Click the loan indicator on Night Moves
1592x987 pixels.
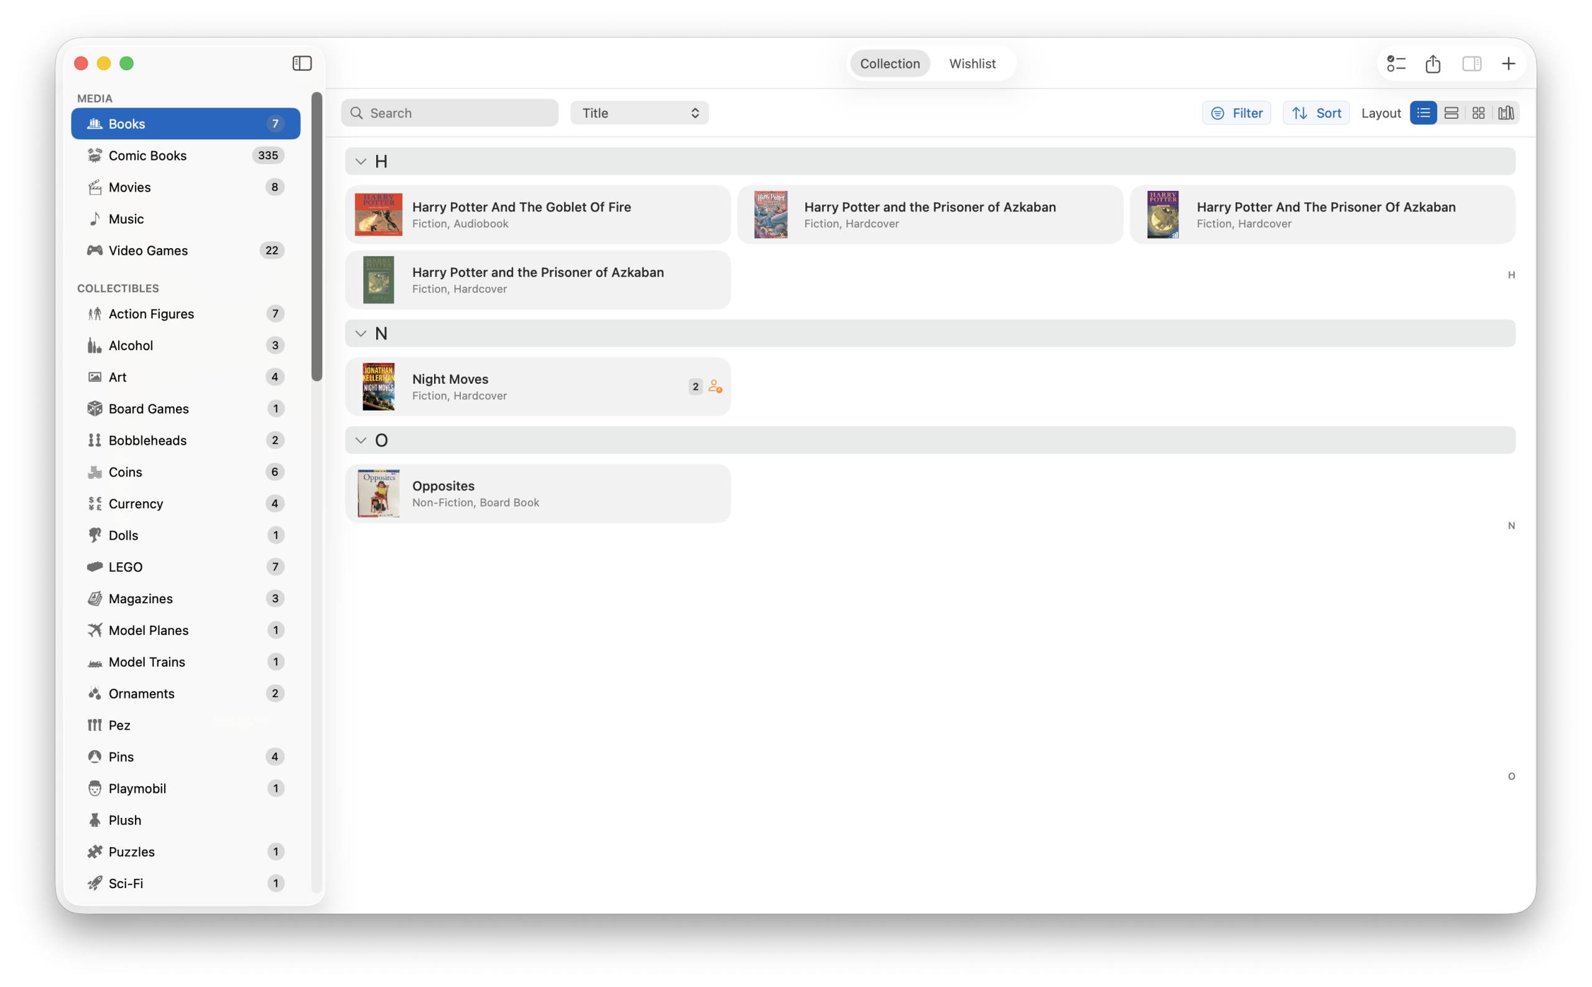[715, 386]
